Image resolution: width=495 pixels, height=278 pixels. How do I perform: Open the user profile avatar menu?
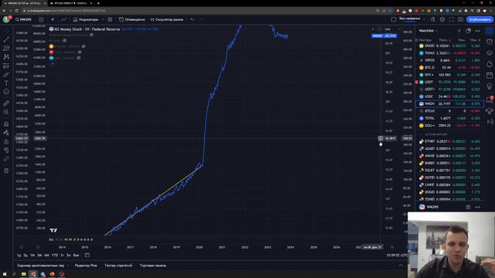point(7,19)
